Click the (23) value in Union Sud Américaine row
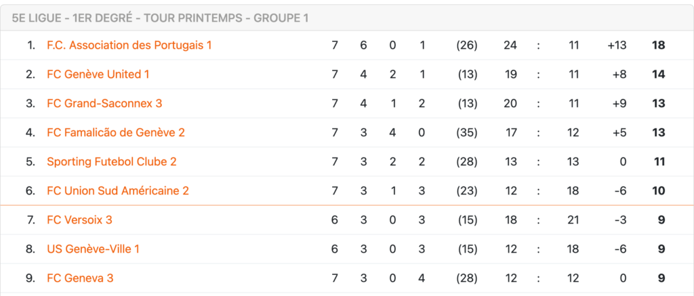 point(466,191)
